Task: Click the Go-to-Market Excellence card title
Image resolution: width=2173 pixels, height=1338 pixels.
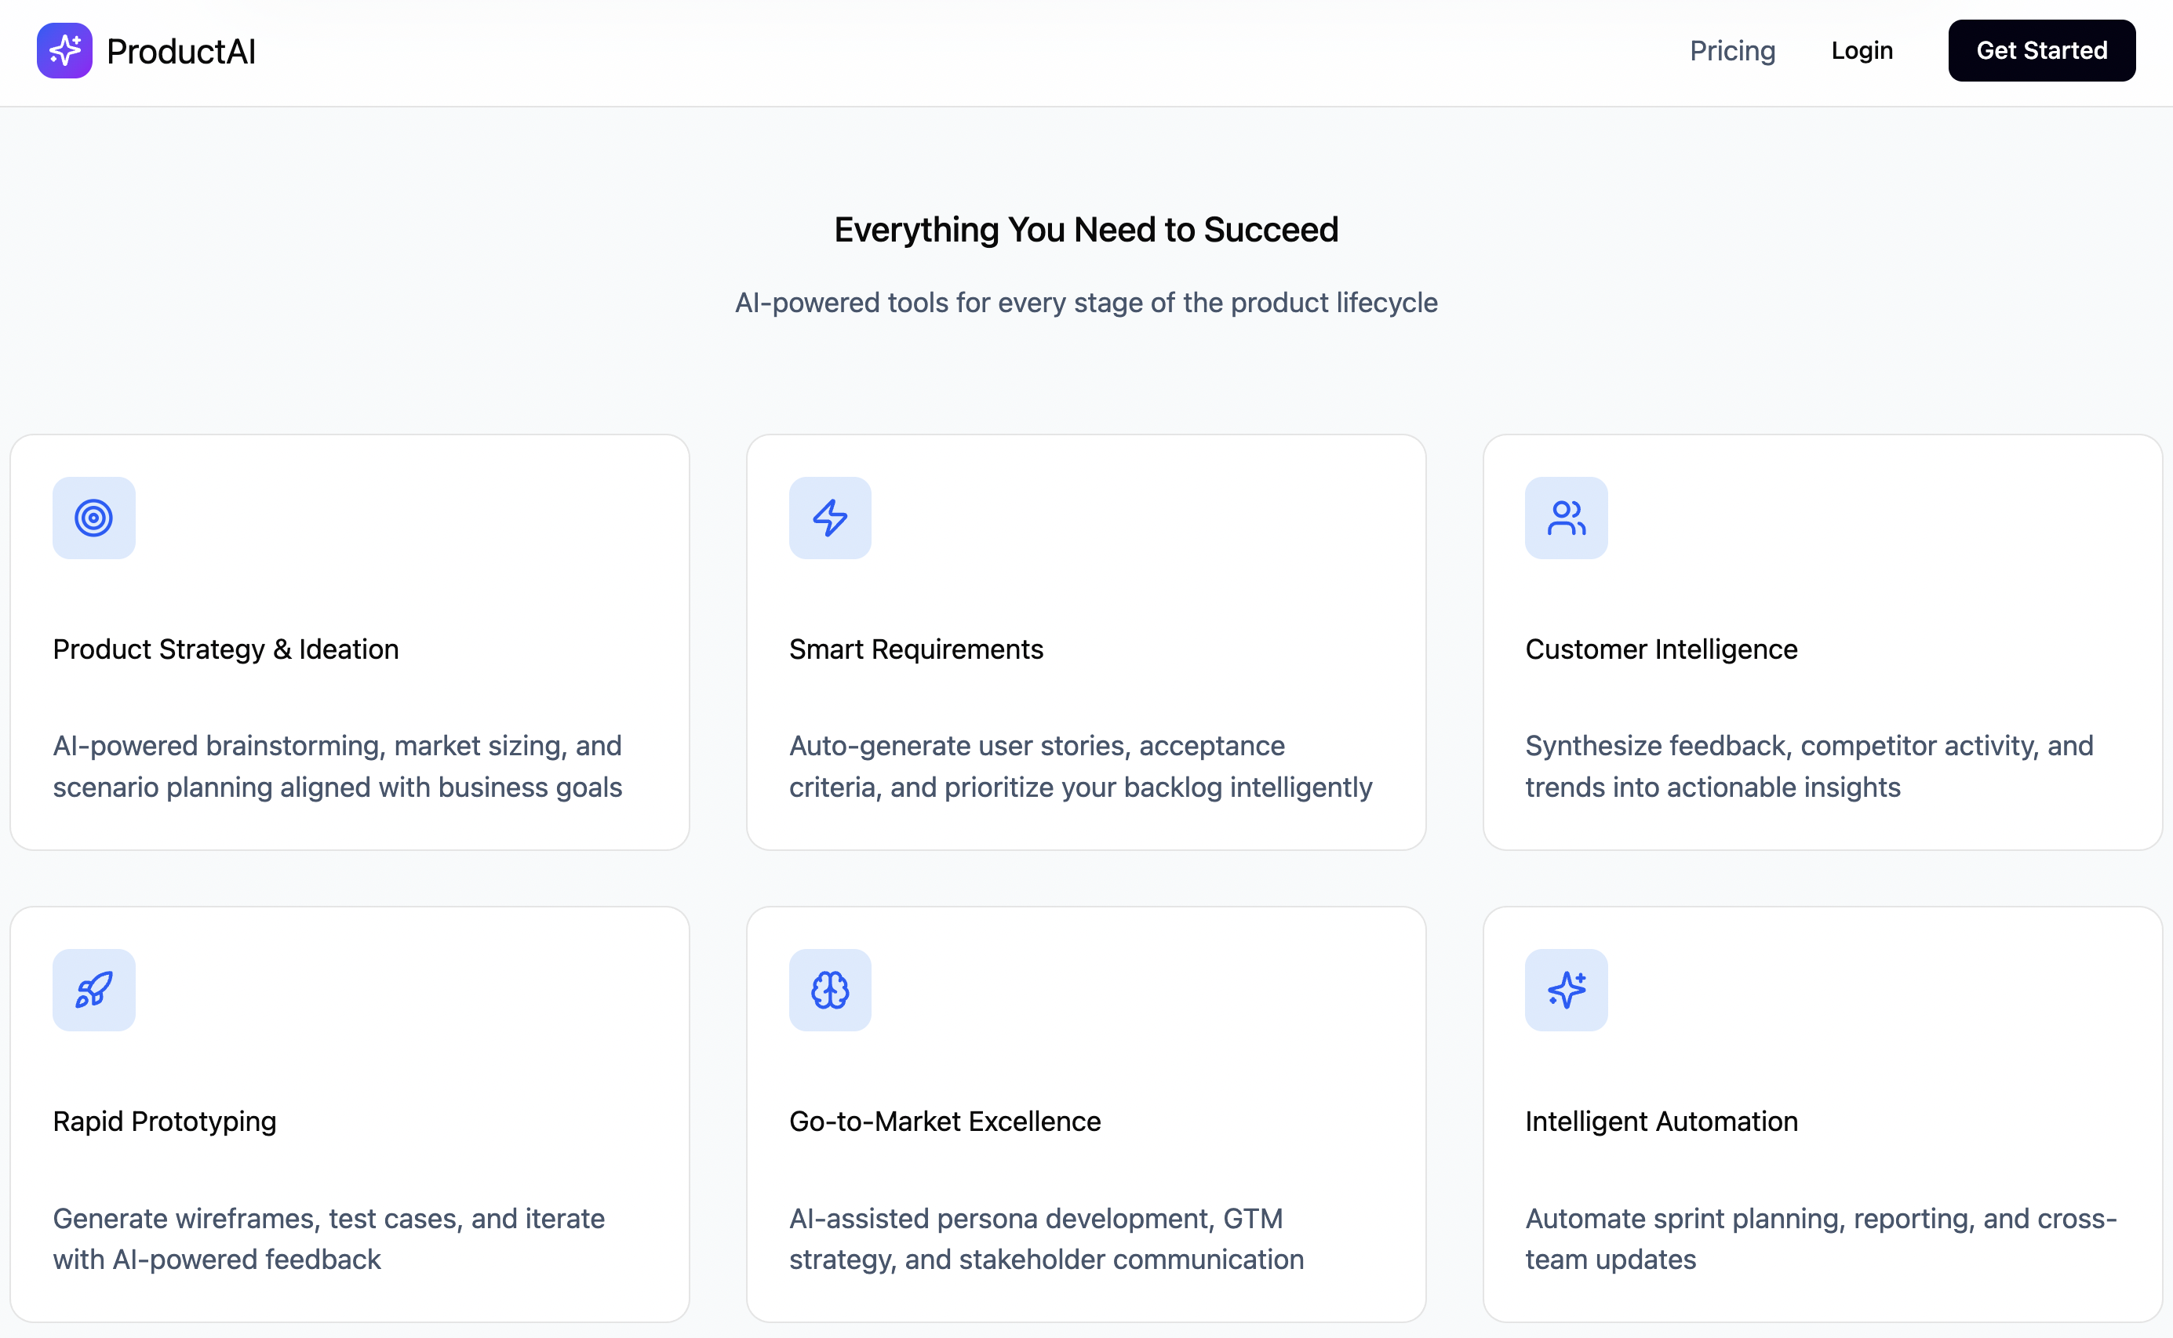Action: click(945, 1122)
